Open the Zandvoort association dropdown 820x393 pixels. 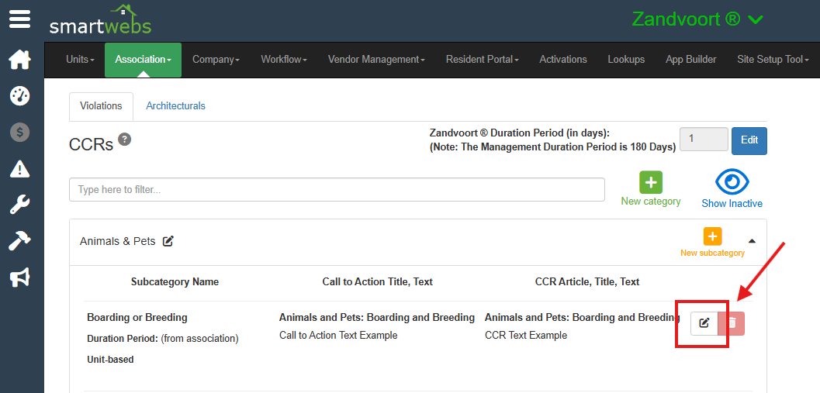[x=697, y=19]
